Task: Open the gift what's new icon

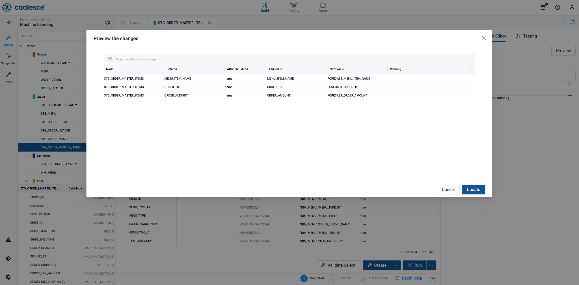Action: (543, 7)
